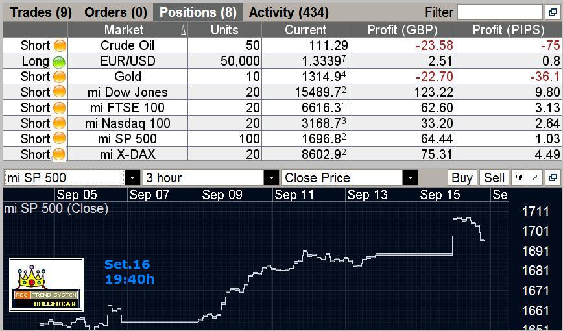Sort by the Profit (GBP) column header
The image size is (563, 331).
[403, 30]
